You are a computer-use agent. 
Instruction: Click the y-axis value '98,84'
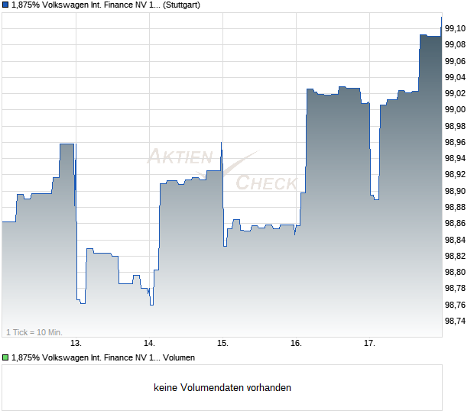pos(455,240)
